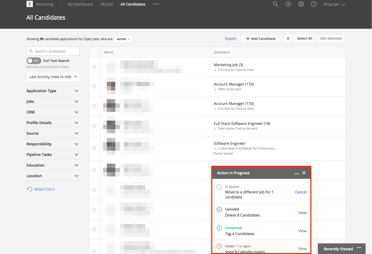Open the Hi Jaclyn user menu
The width and height of the screenshot is (372, 254).
pos(334,4)
